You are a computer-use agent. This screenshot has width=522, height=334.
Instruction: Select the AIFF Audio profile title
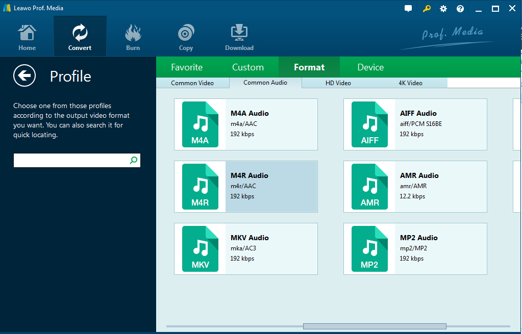[418, 113]
